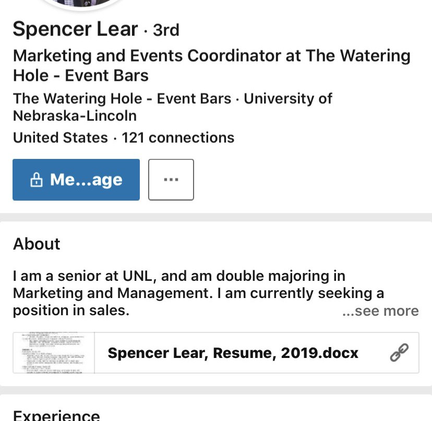The width and height of the screenshot is (432, 421).
Task: Click the About section heading
Action: (37, 244)
